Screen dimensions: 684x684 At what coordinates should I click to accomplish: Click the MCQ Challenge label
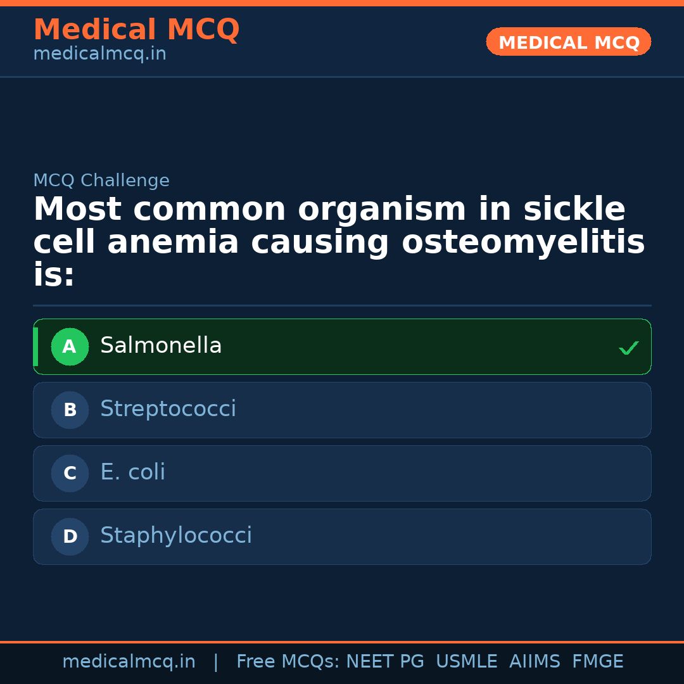point(101,180)
